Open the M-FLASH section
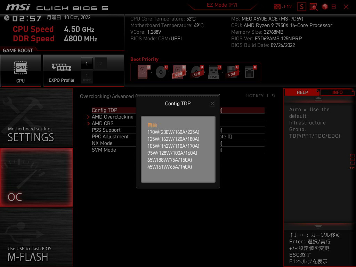This screenshot has height=267, width=356. [x=36, y=237]
